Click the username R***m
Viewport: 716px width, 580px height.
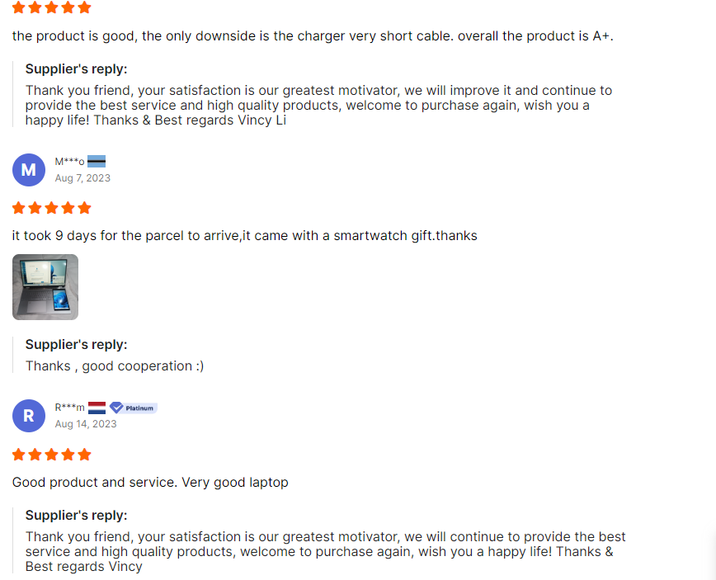69,408
